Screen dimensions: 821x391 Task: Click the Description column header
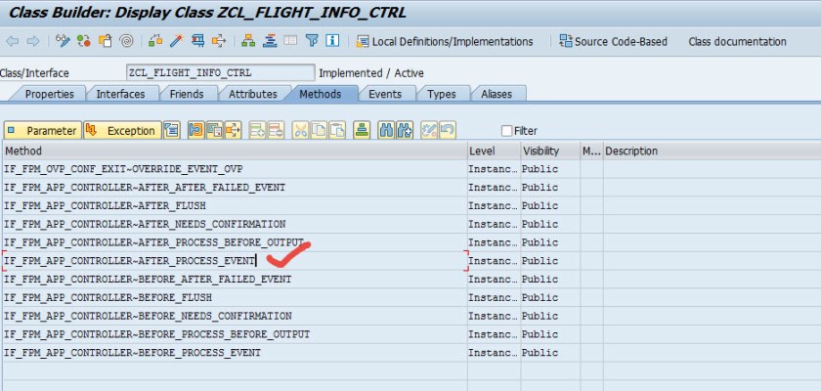[x=713, y=152]
